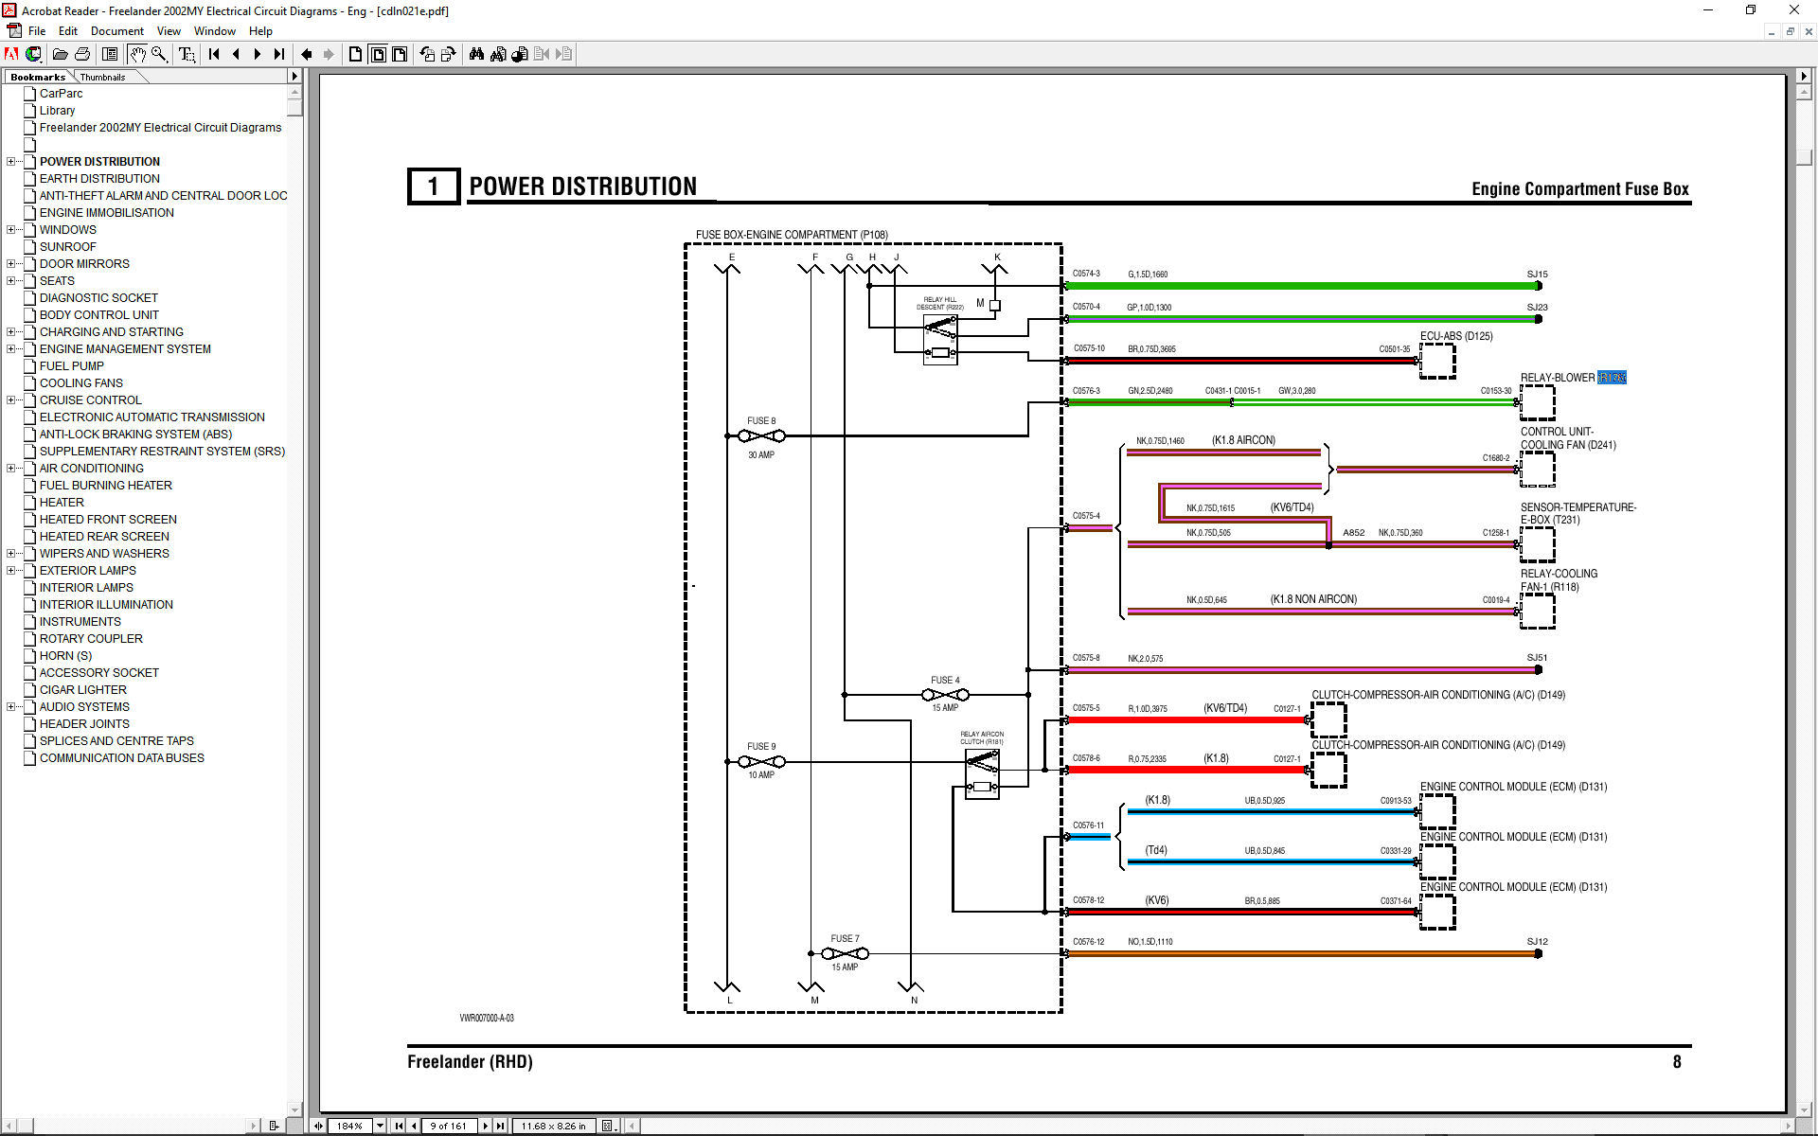Open the View menu
This screenshot has width=1818, height=1136.
[169, 31]
